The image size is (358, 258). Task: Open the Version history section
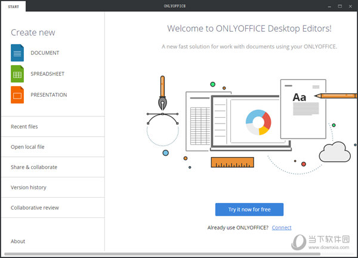(53, 188)
